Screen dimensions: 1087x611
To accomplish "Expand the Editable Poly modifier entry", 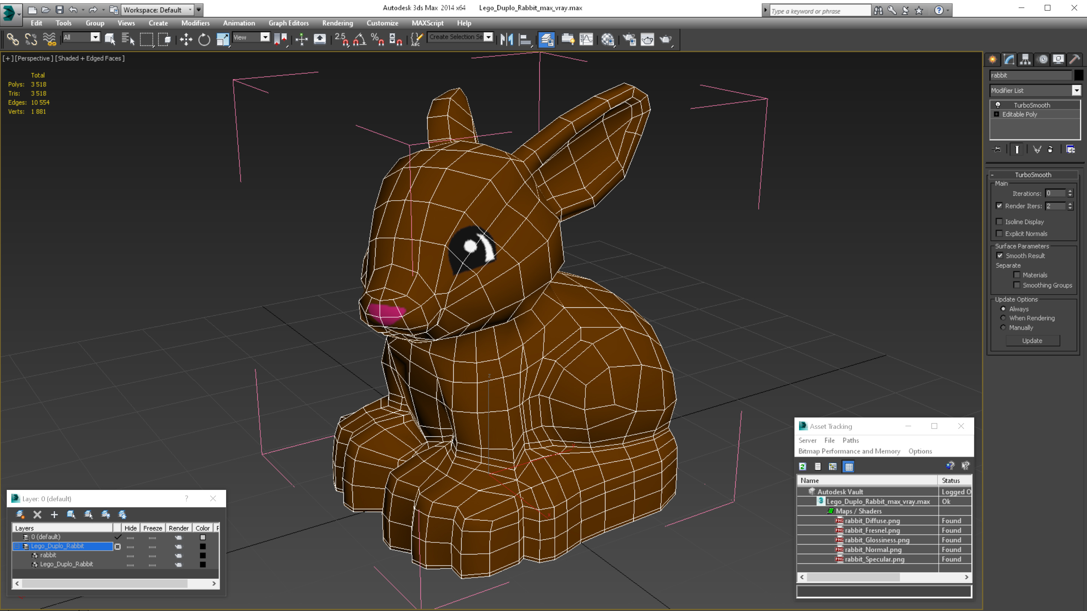I will click(x=997, y=114).
